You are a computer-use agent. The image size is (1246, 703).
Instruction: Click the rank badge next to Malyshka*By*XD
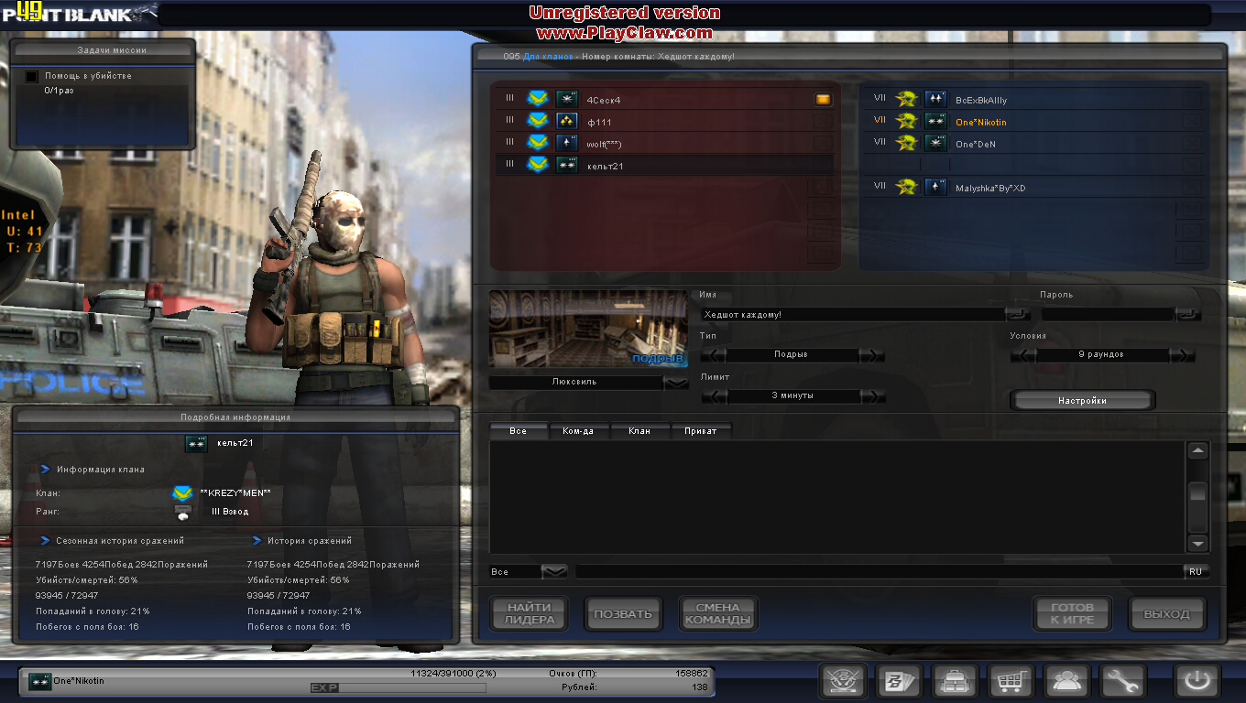(x=935, y=187)
